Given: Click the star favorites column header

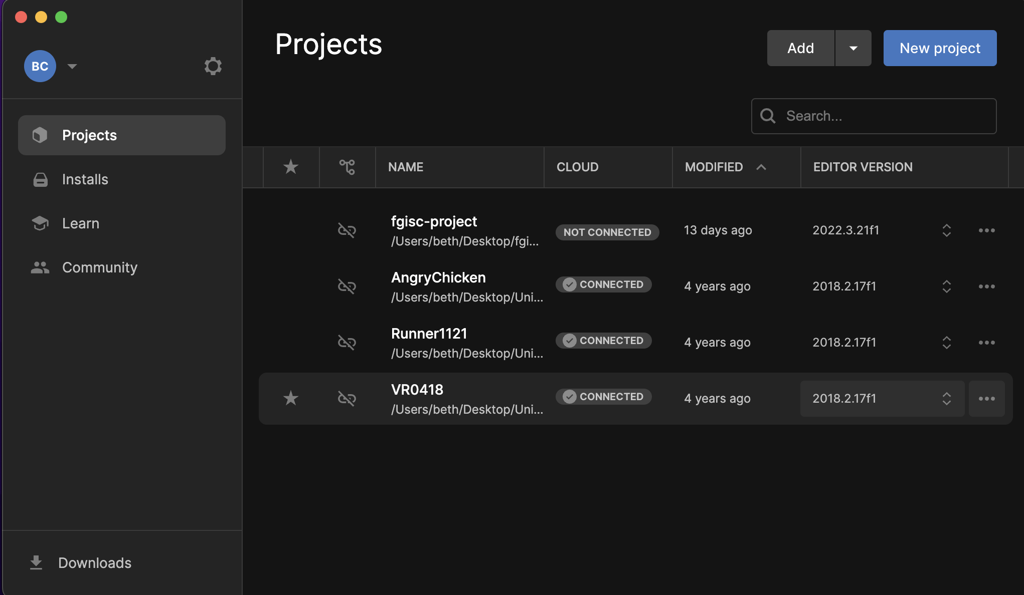Looking at the screenshot, I should [291, 167].
